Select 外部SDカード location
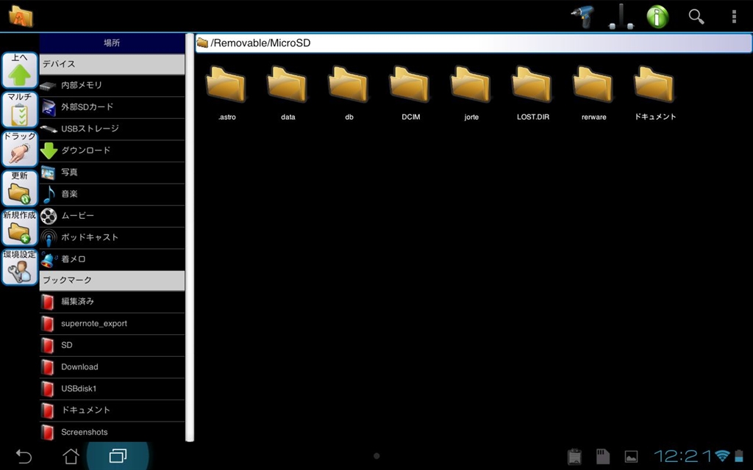 (x=112, y=107)
